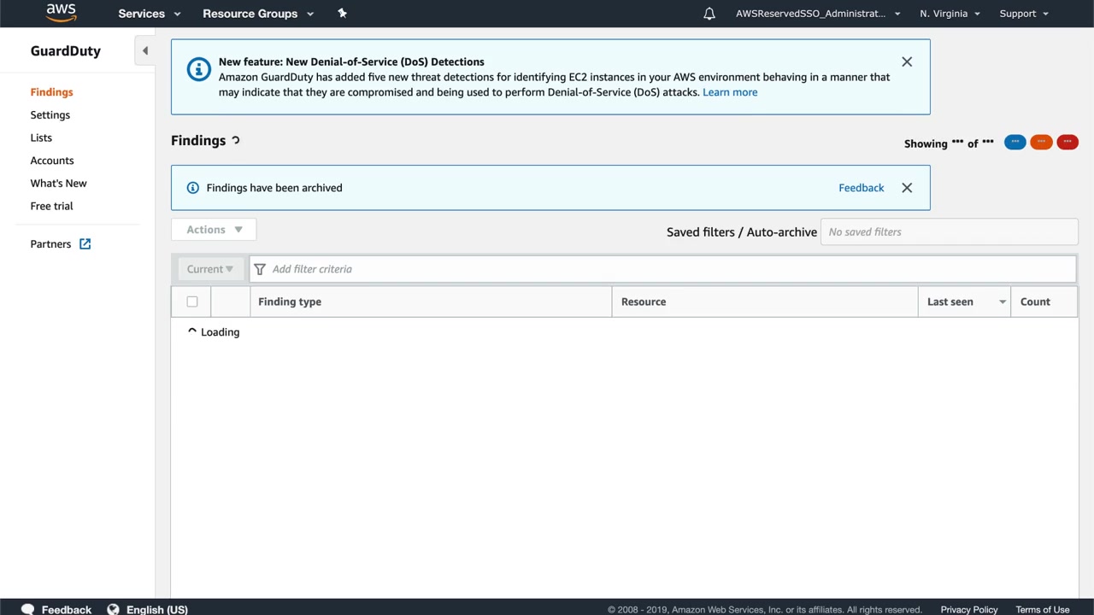Viewport: 1094px width, 615px height.
Task: Go to Settings in sidebar
Action: 50,115
